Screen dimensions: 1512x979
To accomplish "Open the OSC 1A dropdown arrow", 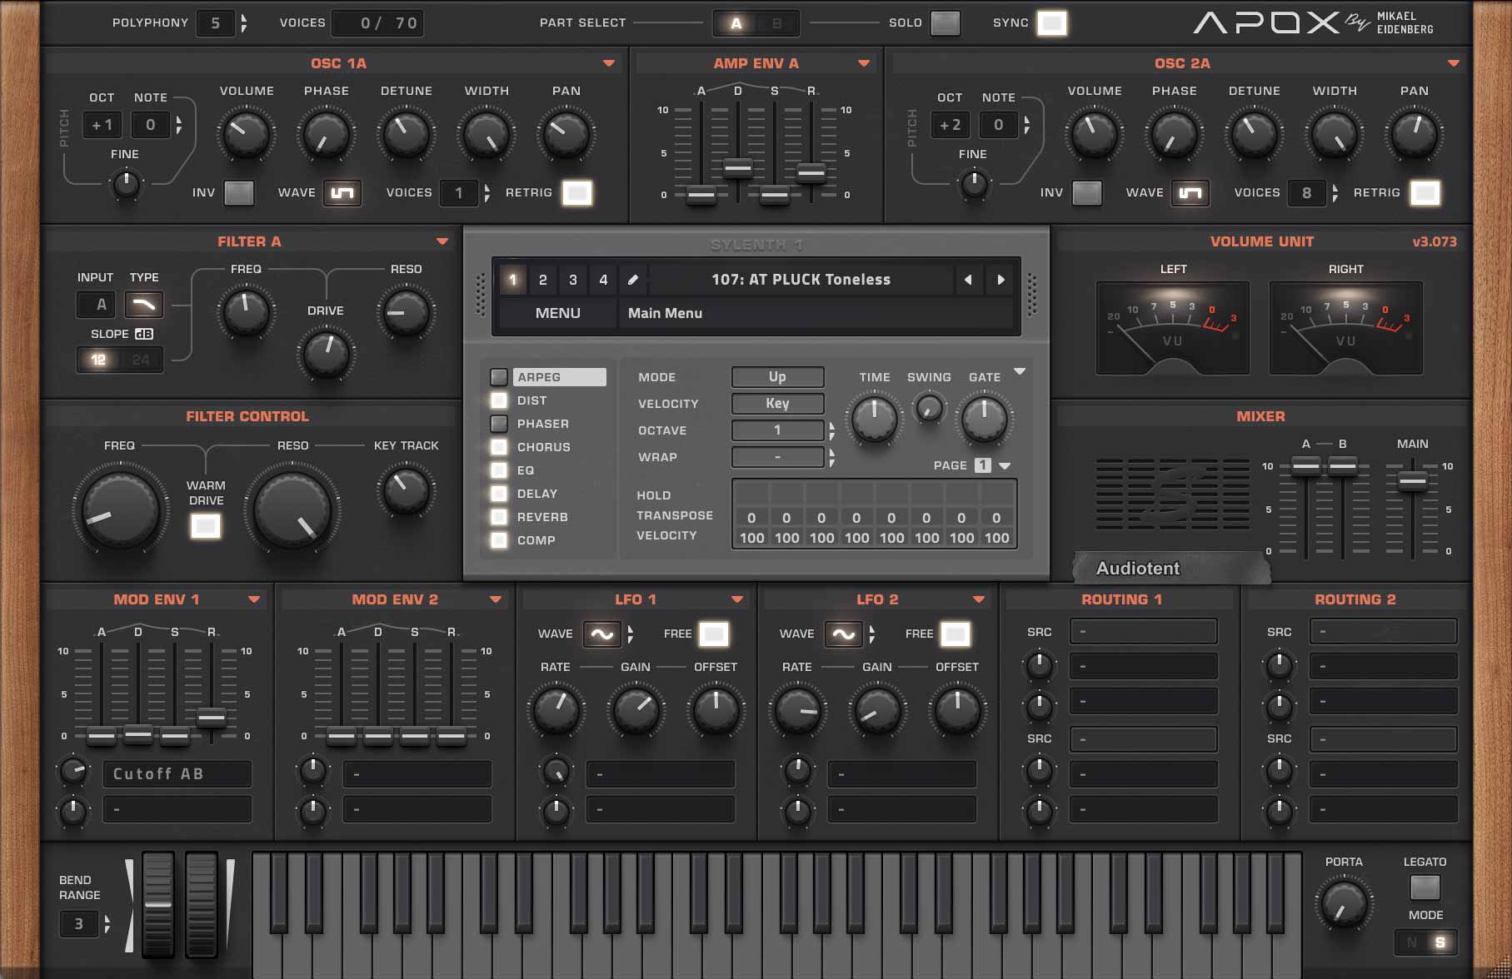I will click(x=609, y=63).
